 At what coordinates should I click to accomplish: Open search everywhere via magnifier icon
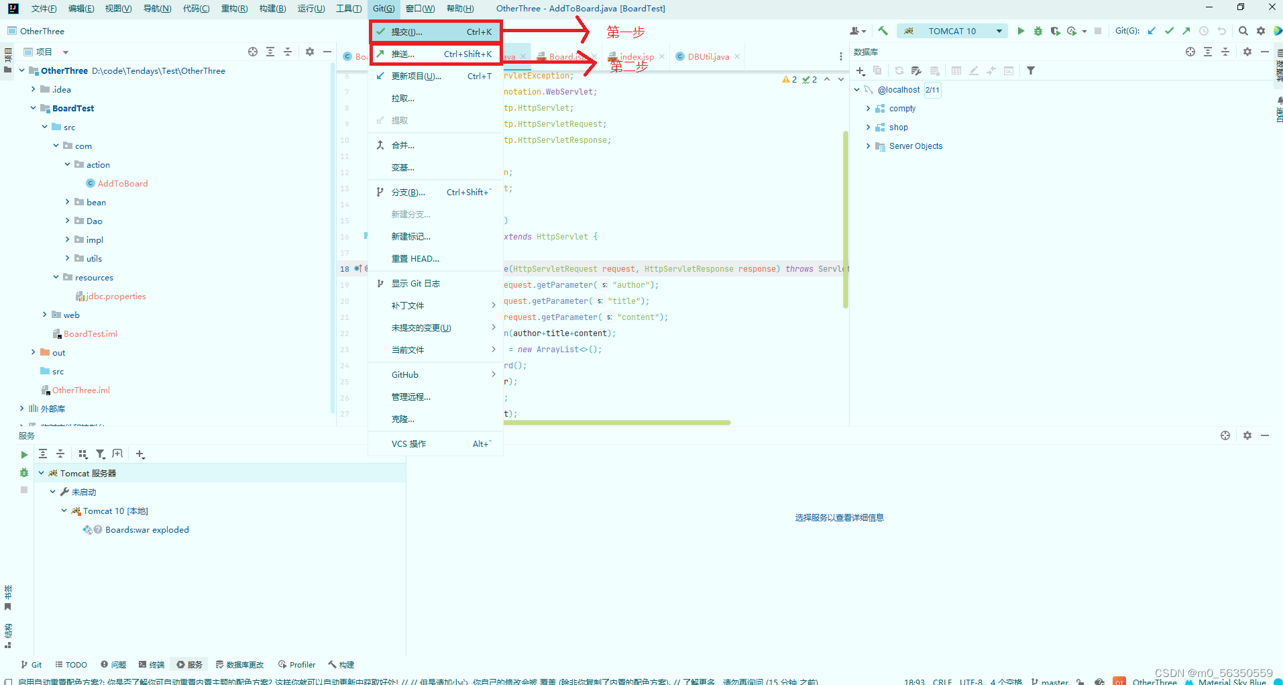point(1243,30)
